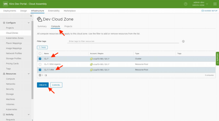Viewport: 219px width, 121px height.
Task: Toggle the selected-count checkbox in footer
Action: pos(40,75)
